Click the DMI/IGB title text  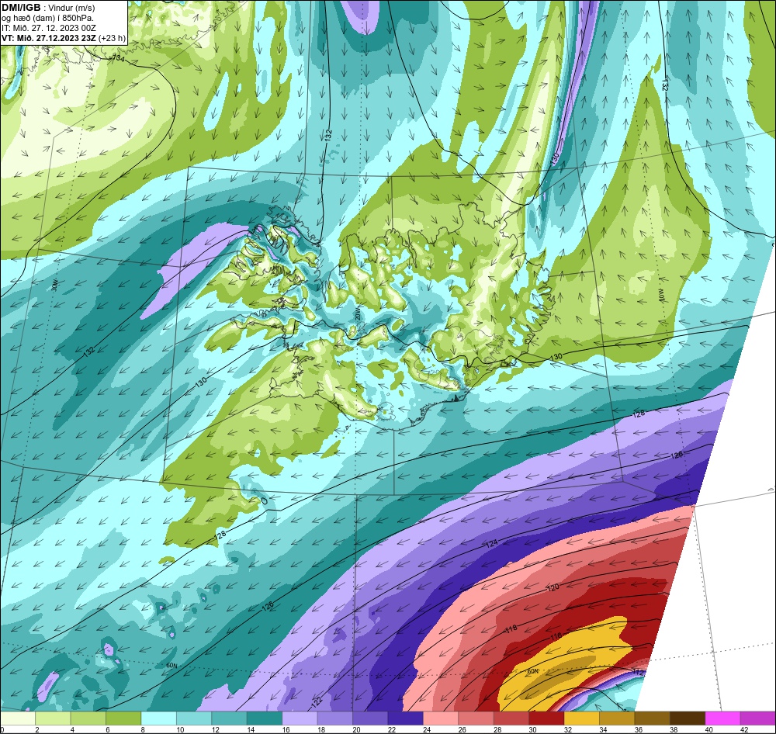click(21, 8)
